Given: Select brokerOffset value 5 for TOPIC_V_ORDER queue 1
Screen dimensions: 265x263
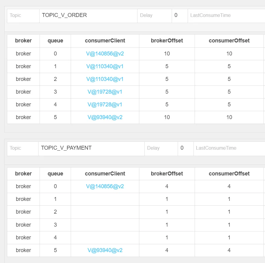Looking at the screenshot, I should coord(167,66).
